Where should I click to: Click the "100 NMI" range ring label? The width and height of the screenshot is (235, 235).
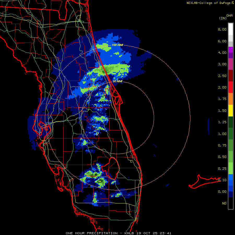pos(118,45)
